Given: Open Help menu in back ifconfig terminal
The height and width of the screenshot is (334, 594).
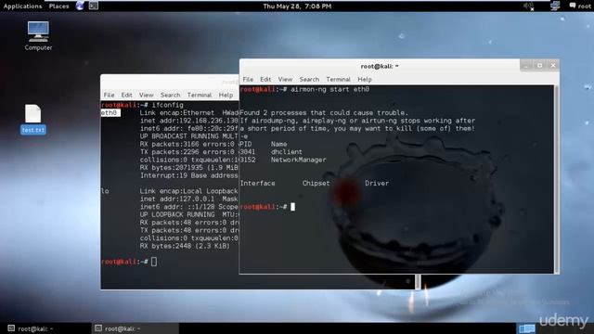Looking at the screenshot, I should [x=226, y=95].
